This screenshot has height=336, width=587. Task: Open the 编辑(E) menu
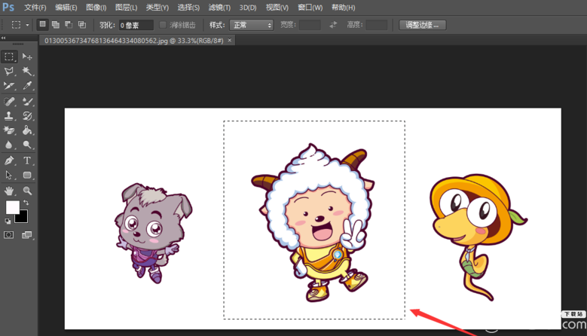66,8
